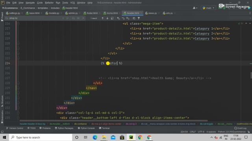Open the main run configuration dropdown

point(208,8)
